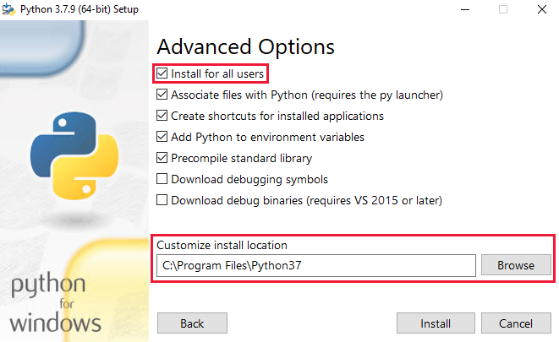
Task: Click the "python for windows" logo text
Action: pyautogui.click(x=57, y=302)
